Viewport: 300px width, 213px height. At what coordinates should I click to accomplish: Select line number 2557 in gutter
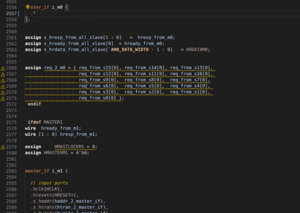click(11, 13)
